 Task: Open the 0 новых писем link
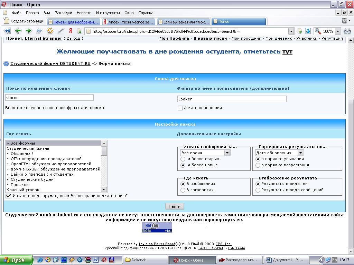[211, 38]
